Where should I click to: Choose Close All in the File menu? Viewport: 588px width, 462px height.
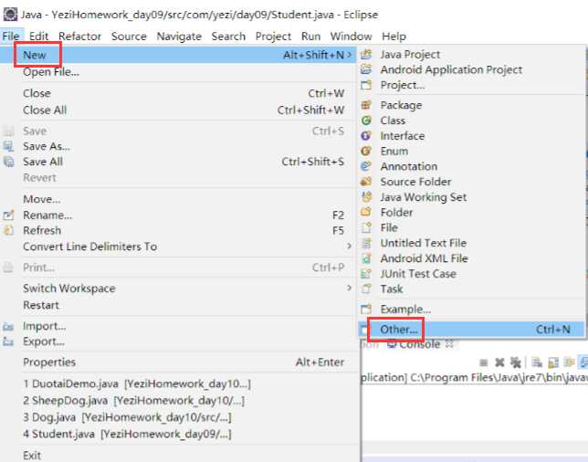coord(178,110)
